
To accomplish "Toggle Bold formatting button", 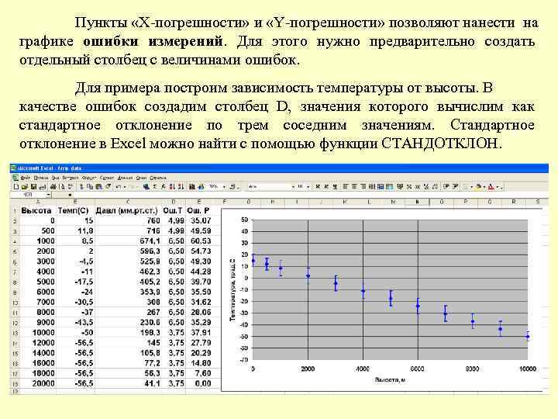I will (x=318, y=186).
